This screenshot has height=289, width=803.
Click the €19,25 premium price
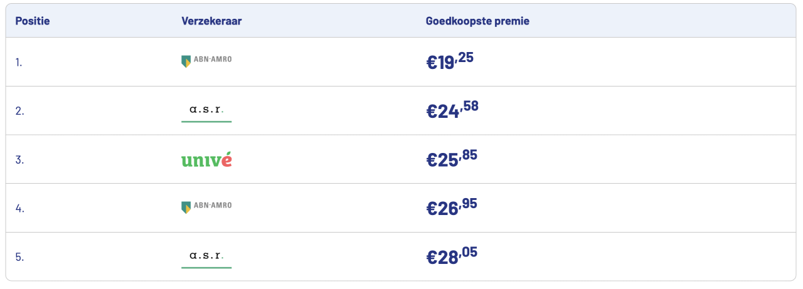450,61
